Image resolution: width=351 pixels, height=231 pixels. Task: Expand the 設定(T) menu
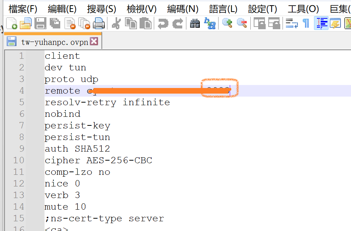tap(262, 9)
